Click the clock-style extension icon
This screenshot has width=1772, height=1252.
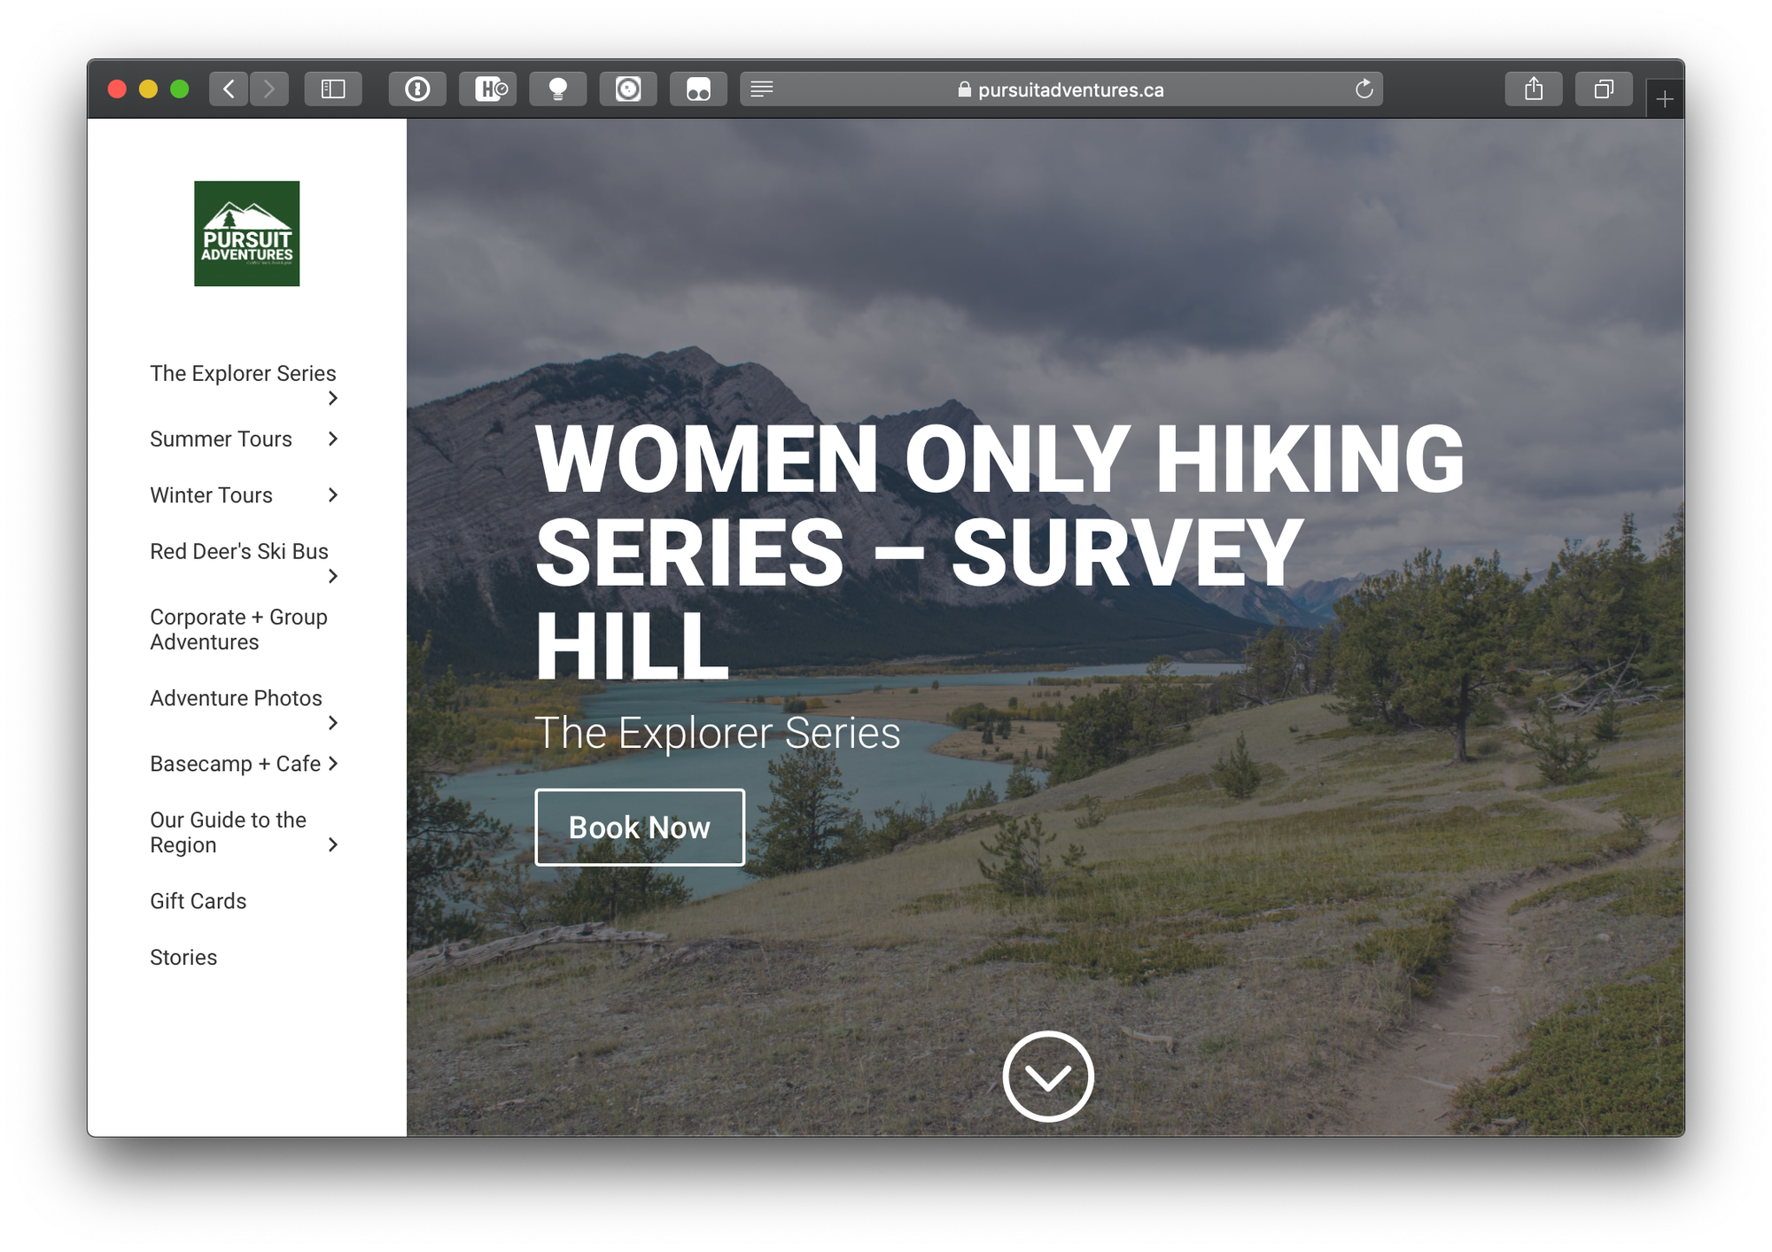(629, 89)
